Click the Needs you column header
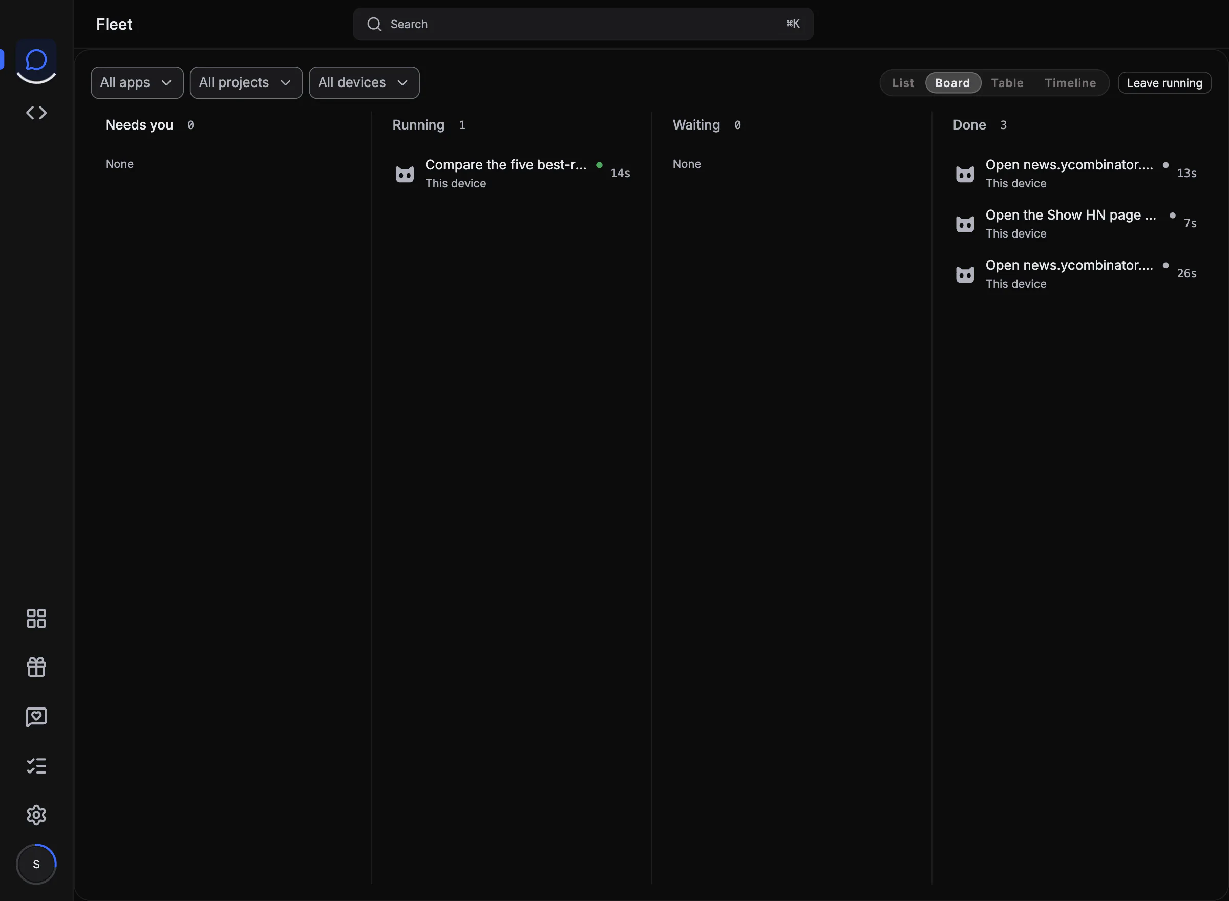This screenshot has width=1229, height=901. 139,125
